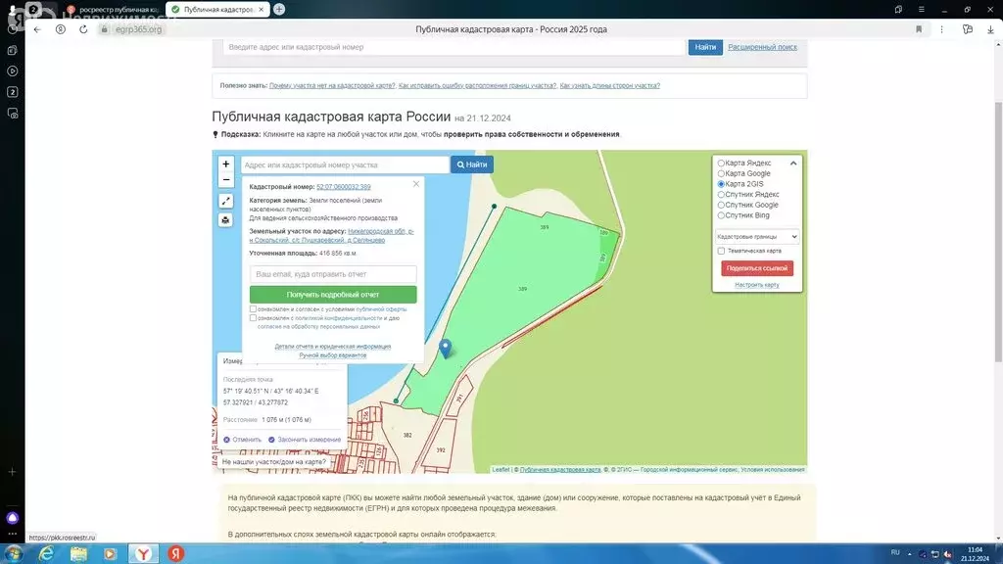The height and width of the screenshot is (564, 1003).
Task: Click Получить подробный отчет button
Action: (x=333, y=295)
